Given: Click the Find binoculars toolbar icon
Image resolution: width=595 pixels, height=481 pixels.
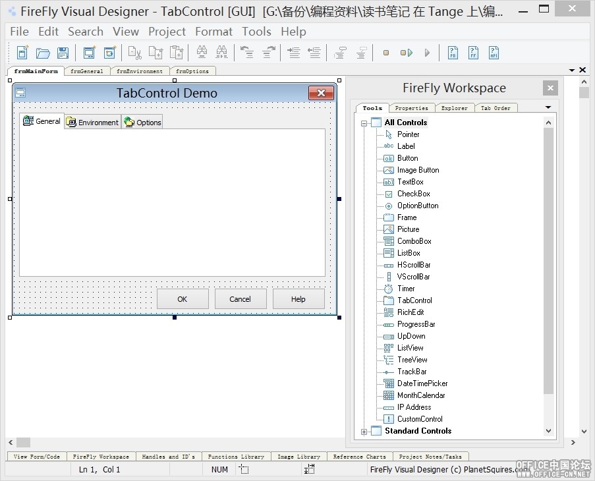Looking at the screenshot, I should point(202,52).
